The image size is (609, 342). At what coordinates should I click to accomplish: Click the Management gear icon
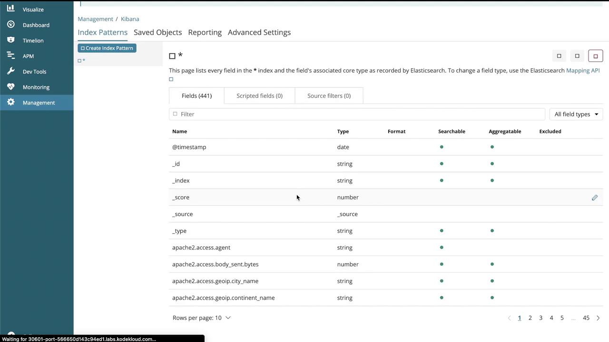click(11, 102)
